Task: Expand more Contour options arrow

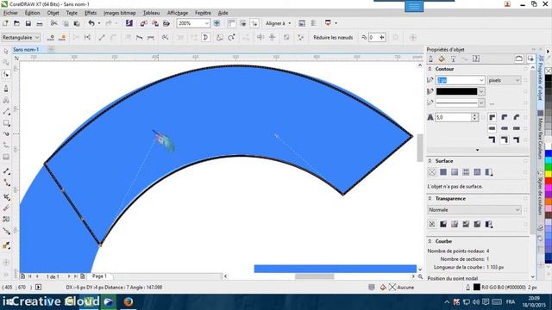Action: (x=477, y=150)
